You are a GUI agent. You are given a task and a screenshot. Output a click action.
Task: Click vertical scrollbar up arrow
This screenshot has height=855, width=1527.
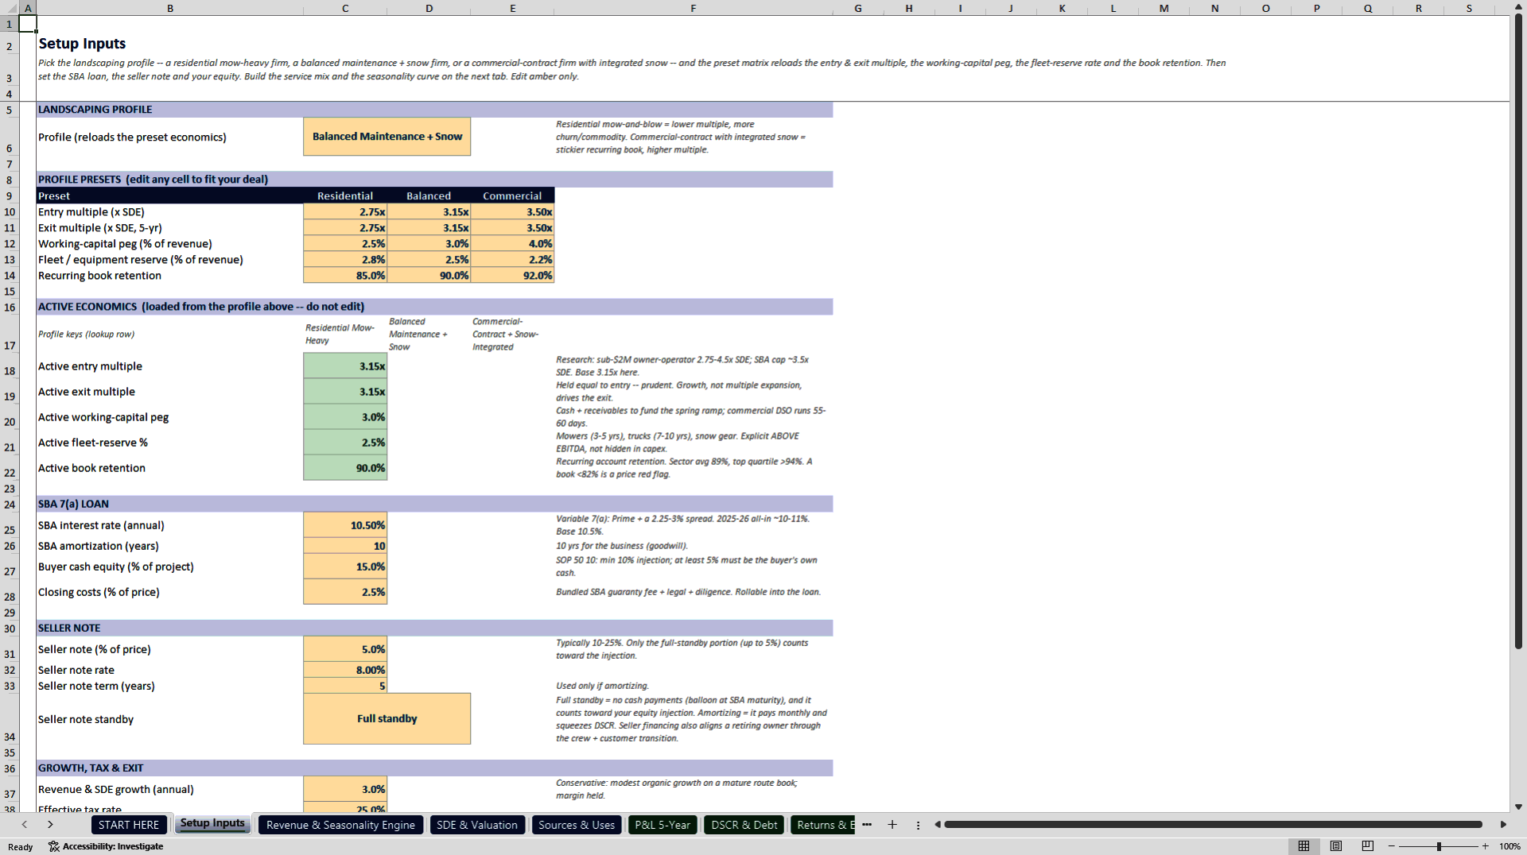[1518, 7]
